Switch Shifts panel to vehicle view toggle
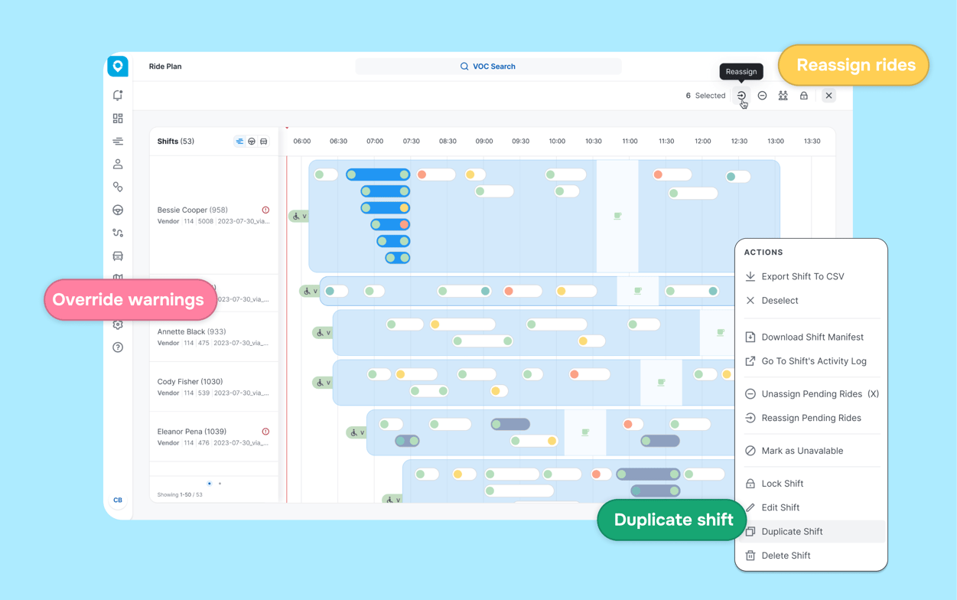The width and height of the screenshot is (957, 600). [264, 142]
